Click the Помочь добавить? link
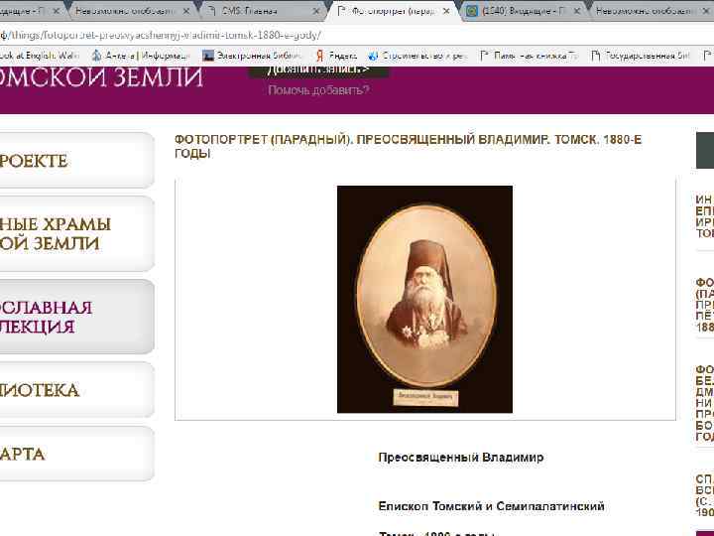This screenshot has height=536, width=714. pos(318,90)
